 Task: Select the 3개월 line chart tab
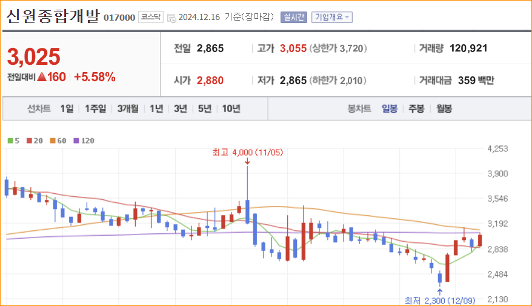point(128,108)
